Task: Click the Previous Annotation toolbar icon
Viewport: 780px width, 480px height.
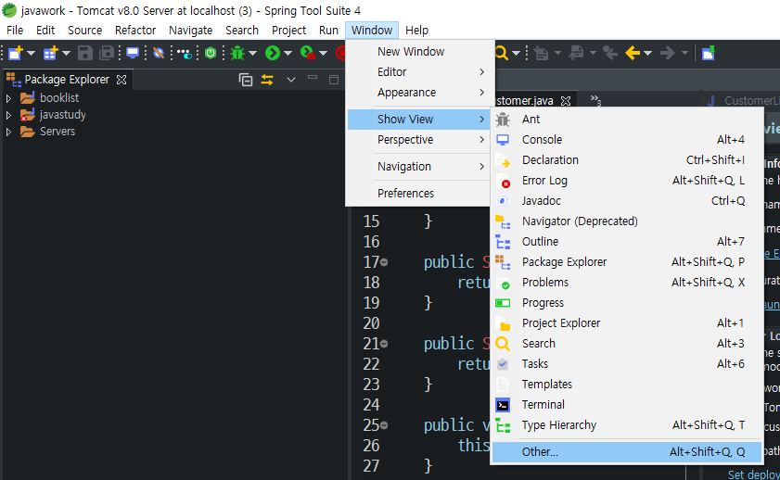Action: (x=576, y=53)
